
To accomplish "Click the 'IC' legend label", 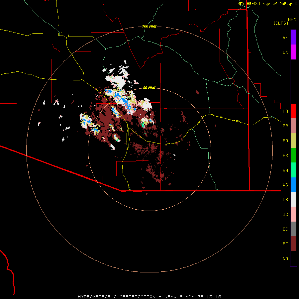I will pyautogui.click(x=285, y=215).
